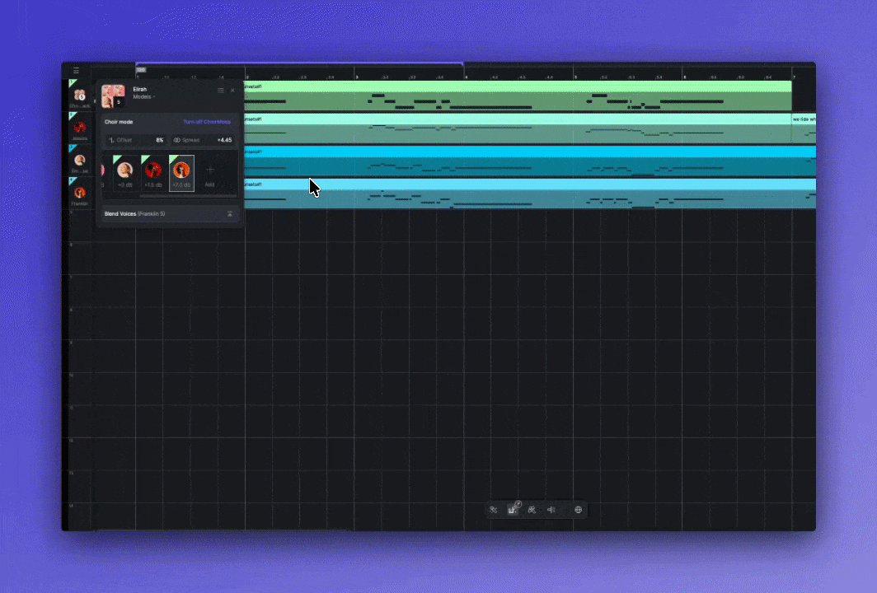Open the Models dropdown under Elirah

[x=143, y=97]
